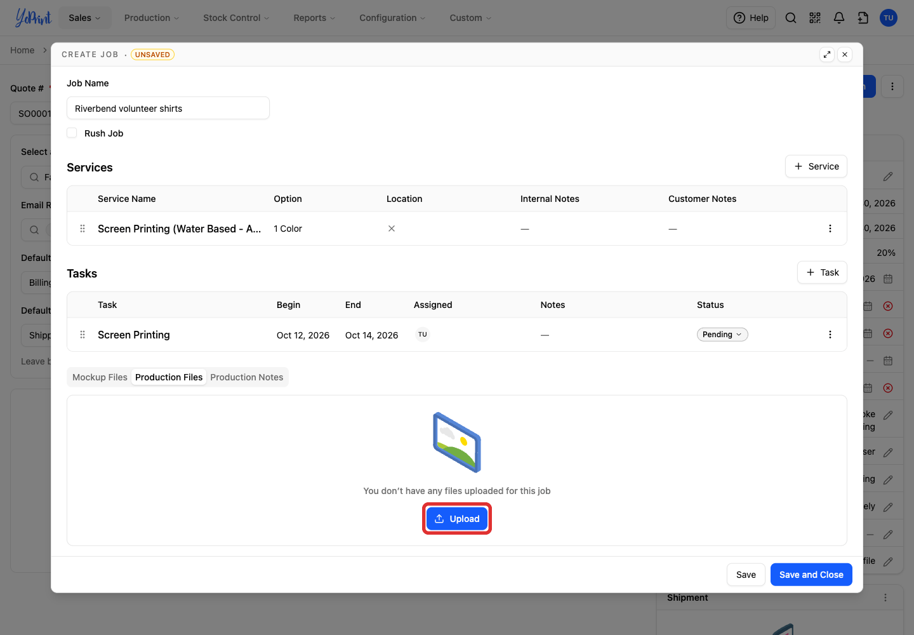This screenshot has height=635, width=914.
Task: Click the X location icon in service row
Action: pos(392,229)
